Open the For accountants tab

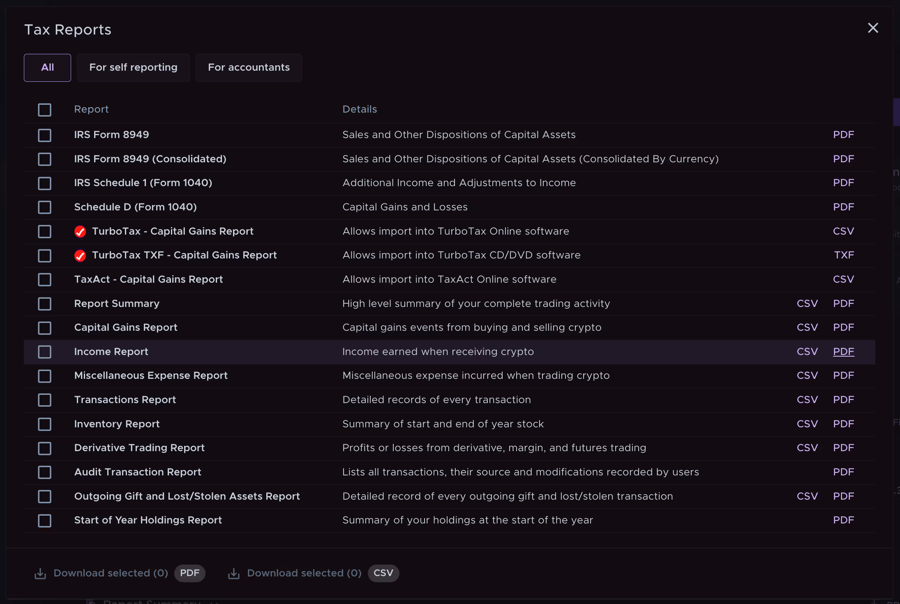249,67
